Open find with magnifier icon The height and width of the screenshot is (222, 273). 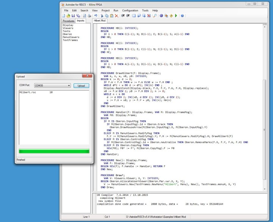[x=155, y=16]
